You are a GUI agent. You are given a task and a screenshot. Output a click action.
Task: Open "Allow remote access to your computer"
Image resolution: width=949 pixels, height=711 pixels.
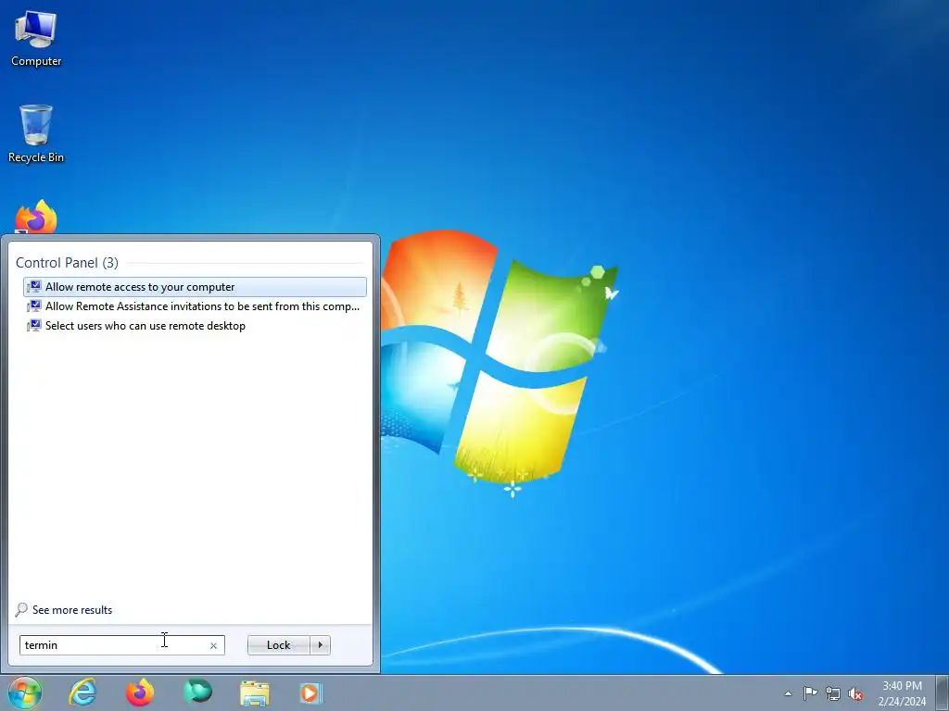click(x=195, y=287)
